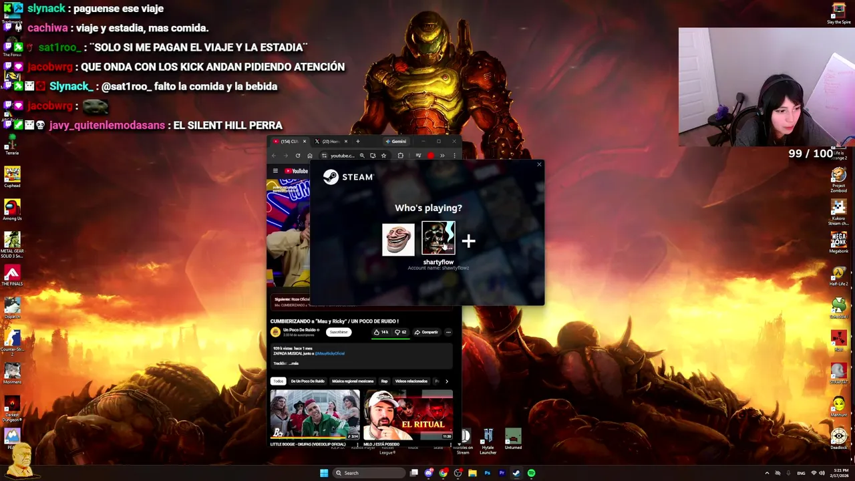Open the Megabonk desktop shortcut
855x481 pixels.
point(838,243)
